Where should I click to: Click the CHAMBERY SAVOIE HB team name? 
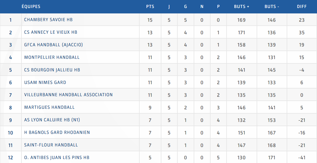tap(48, 20)
